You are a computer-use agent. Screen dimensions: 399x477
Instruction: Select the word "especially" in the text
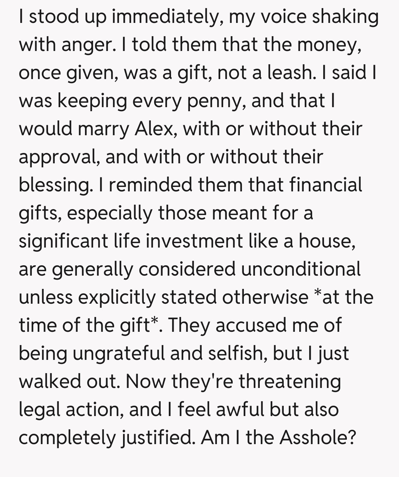coord(110,213)
